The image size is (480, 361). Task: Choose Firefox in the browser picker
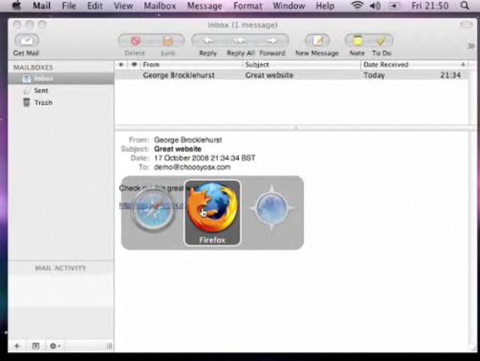coord(212,212)
